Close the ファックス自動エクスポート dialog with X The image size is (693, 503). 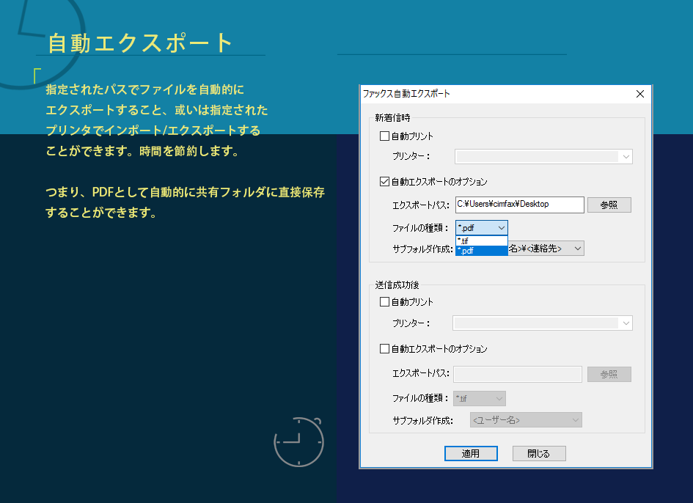[x=640, y=94]
